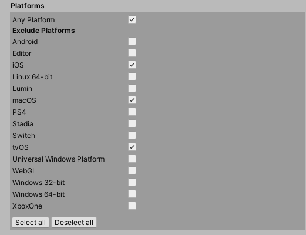The image size is (306, 235).
Task: Enable the Android exclude checkbox
Action: click(x=132, y=41)
